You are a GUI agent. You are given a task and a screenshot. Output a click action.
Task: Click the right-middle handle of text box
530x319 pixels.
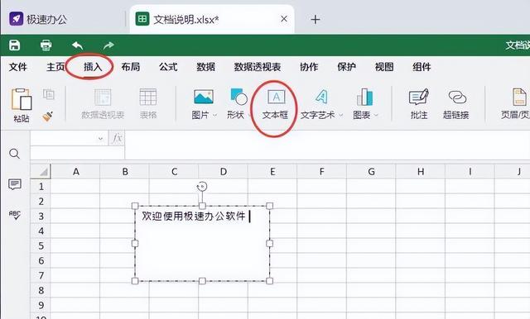(269, 243)
